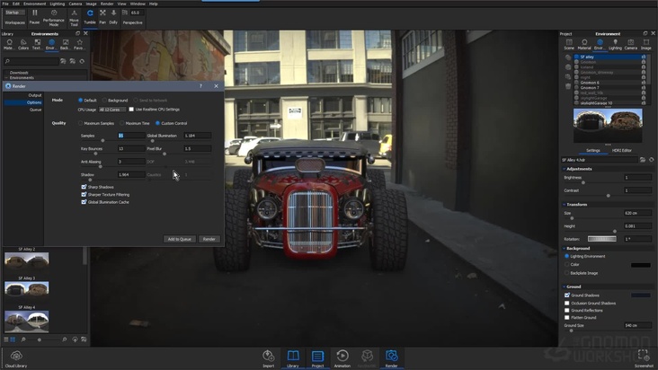Open the Material tab in Project panel

584,44
